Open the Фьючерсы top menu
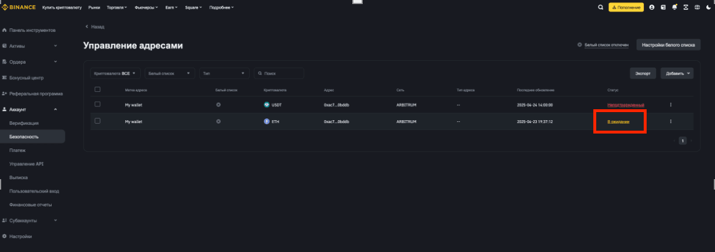The height and width of the screenshot is (252, 715). coord(145,7)
